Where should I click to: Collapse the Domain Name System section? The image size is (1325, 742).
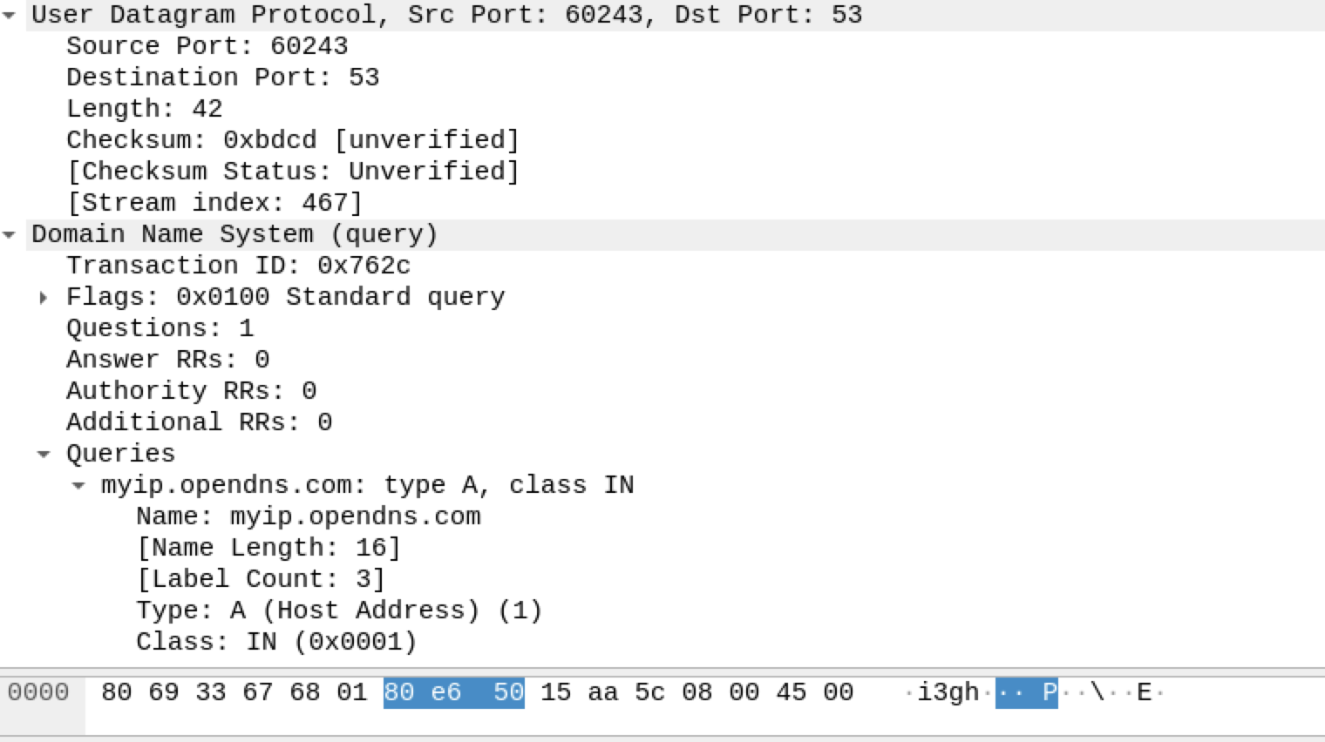pos(10,234)
